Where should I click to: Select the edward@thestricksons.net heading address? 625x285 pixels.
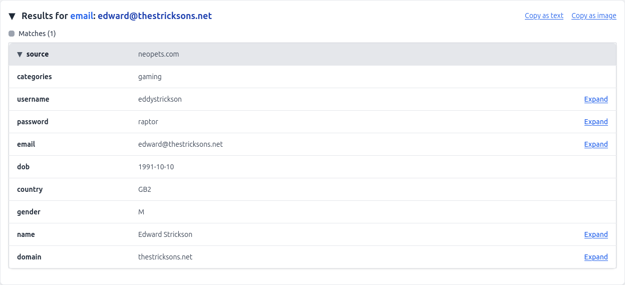coord(155,16)
